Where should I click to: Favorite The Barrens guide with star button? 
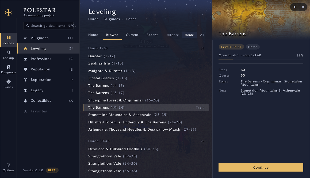(294, 7)
